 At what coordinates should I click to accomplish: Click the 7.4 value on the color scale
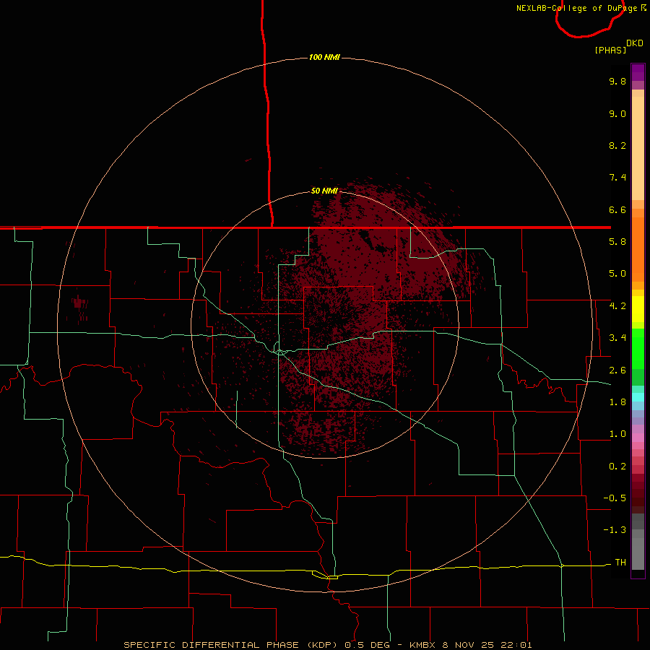pyautogui.click(x=617, y=178)
